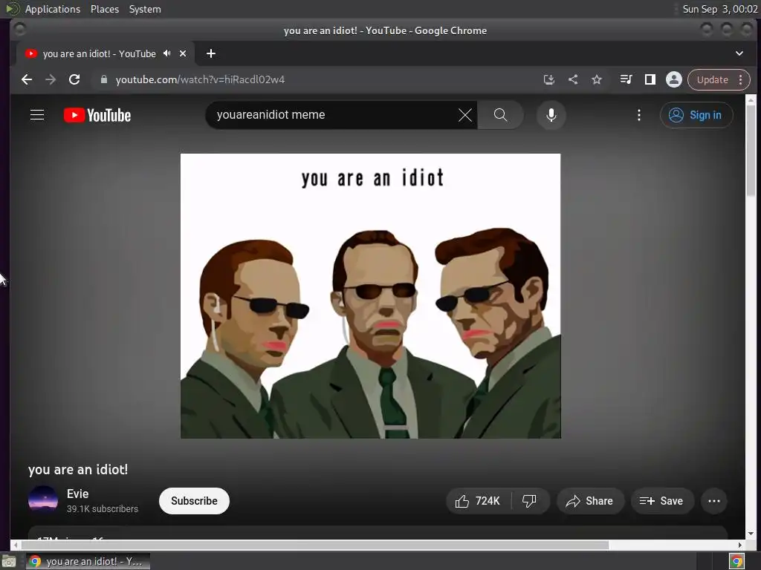
Task: Click the Chrome taskbar window button
Action: tap(88, 561)
